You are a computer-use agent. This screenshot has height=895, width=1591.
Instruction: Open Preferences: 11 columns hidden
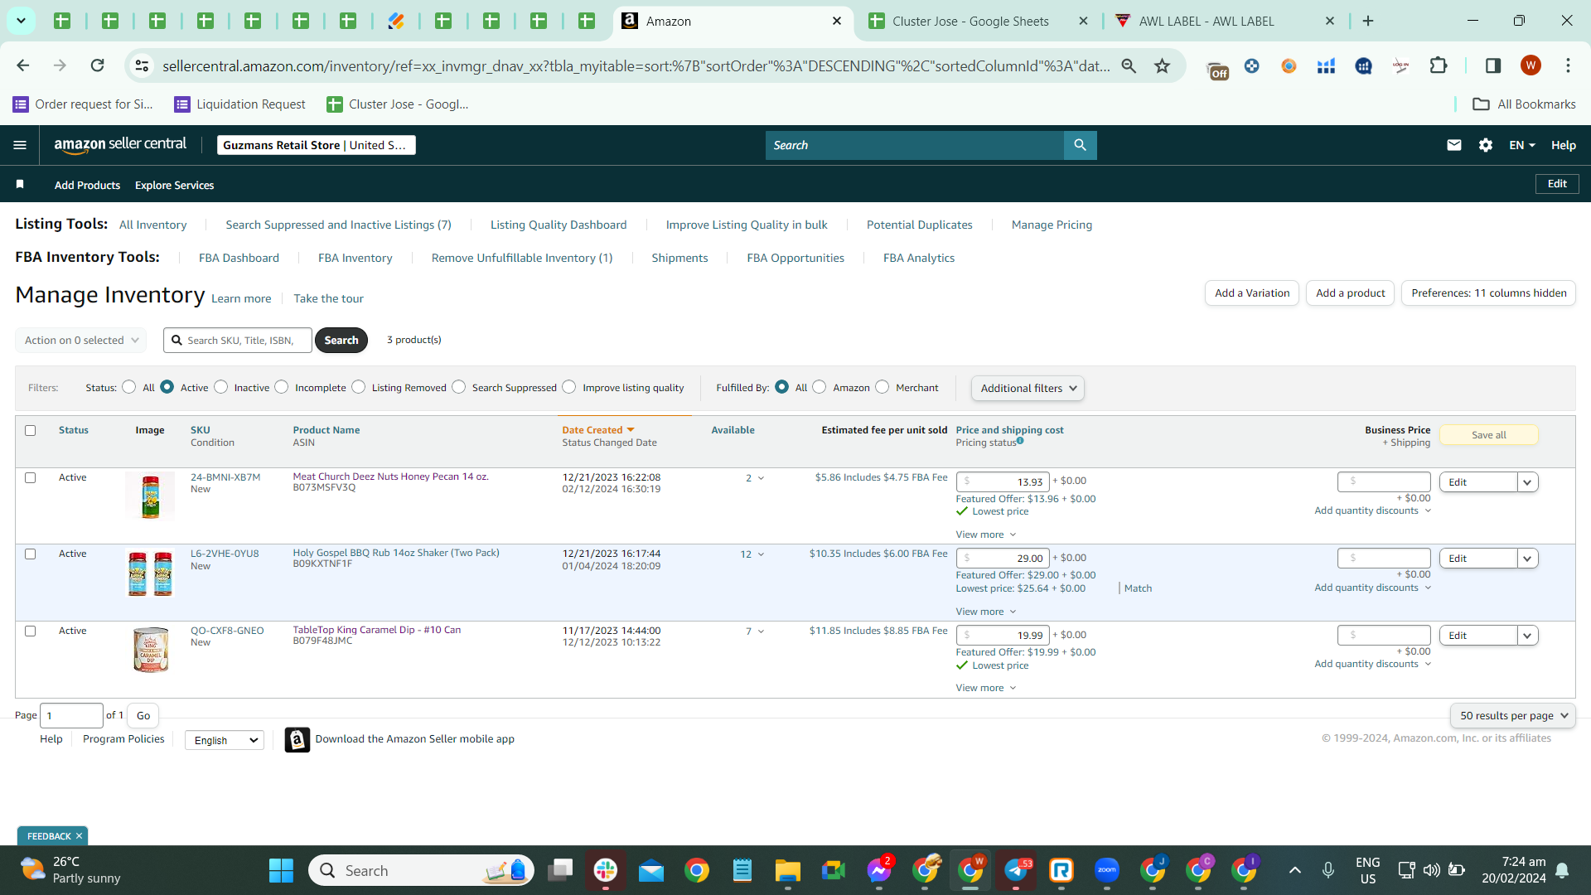click(x=1488, y=293)
